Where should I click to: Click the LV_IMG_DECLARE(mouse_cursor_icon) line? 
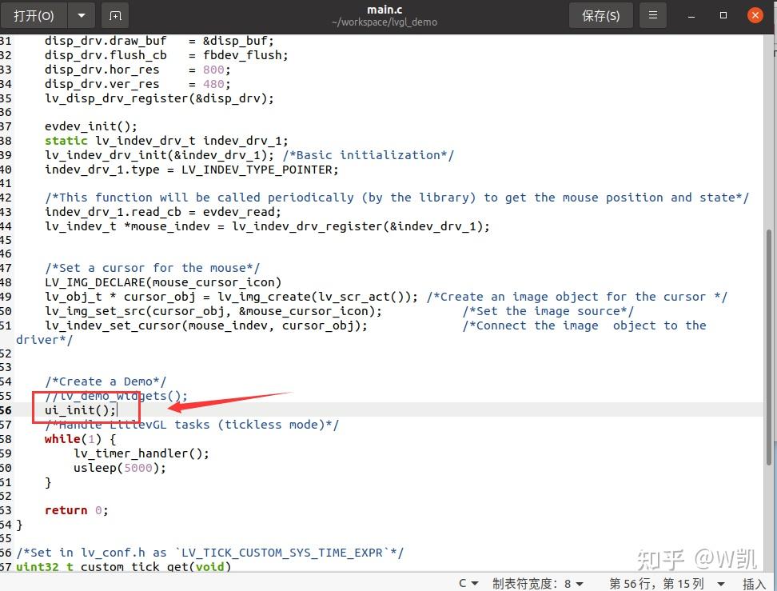pyautogui.click(x=163, y=282)
